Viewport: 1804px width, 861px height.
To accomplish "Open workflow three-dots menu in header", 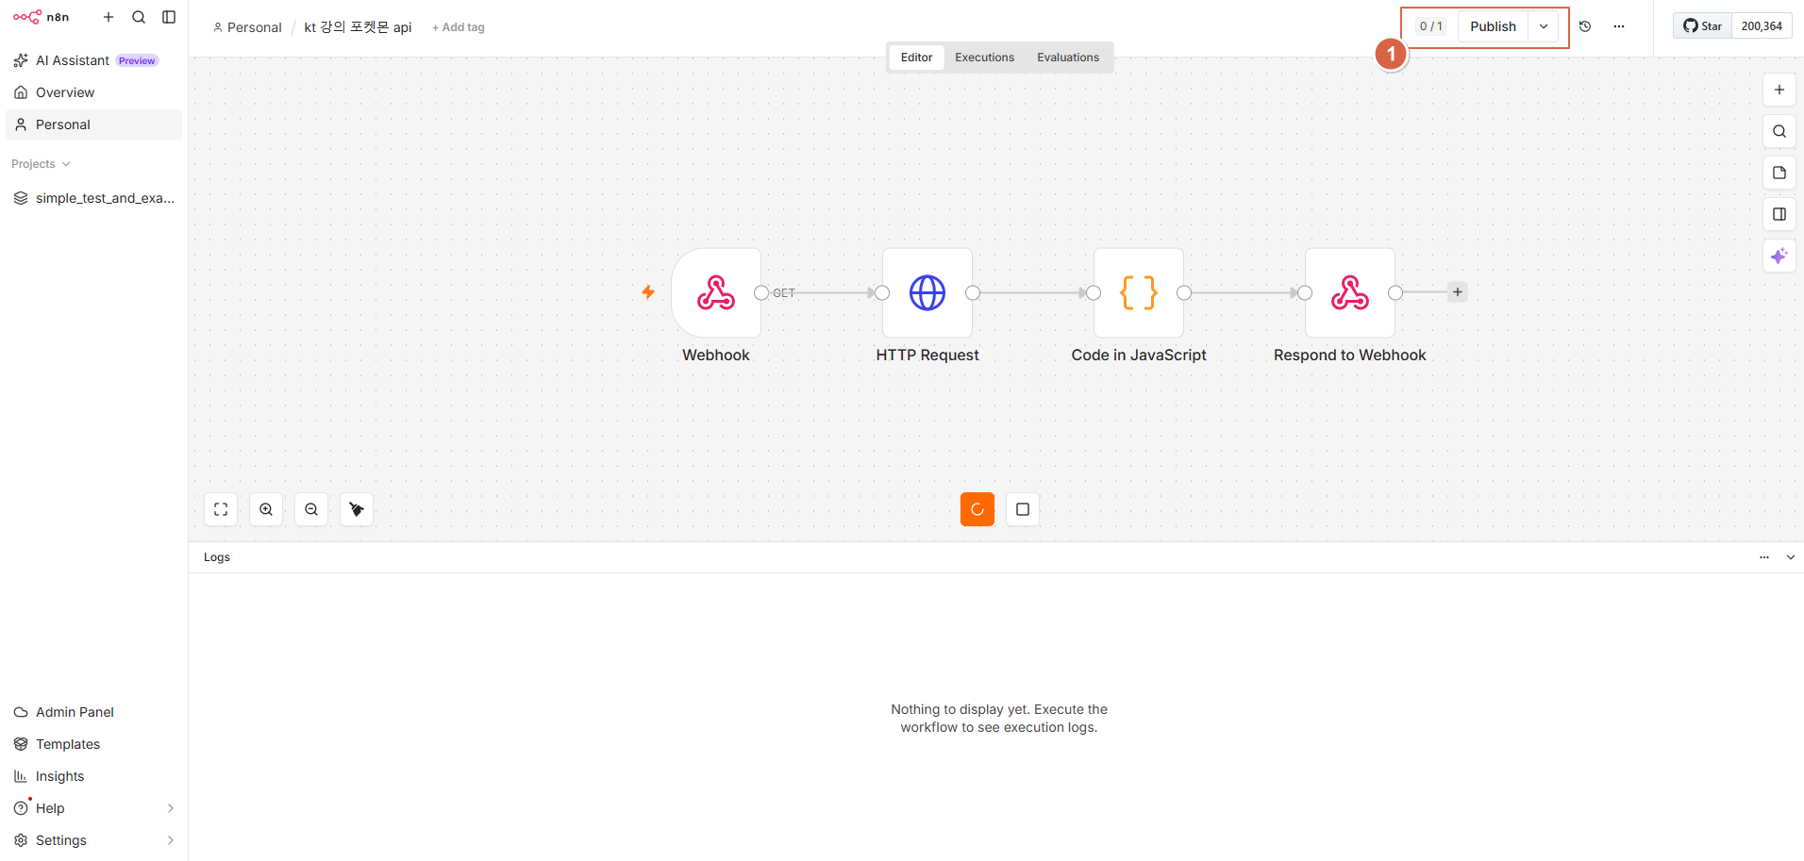I will (1619, 26).
